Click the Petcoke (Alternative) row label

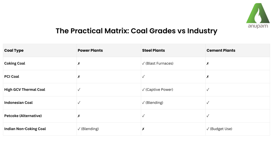click(x=23, y=116)
